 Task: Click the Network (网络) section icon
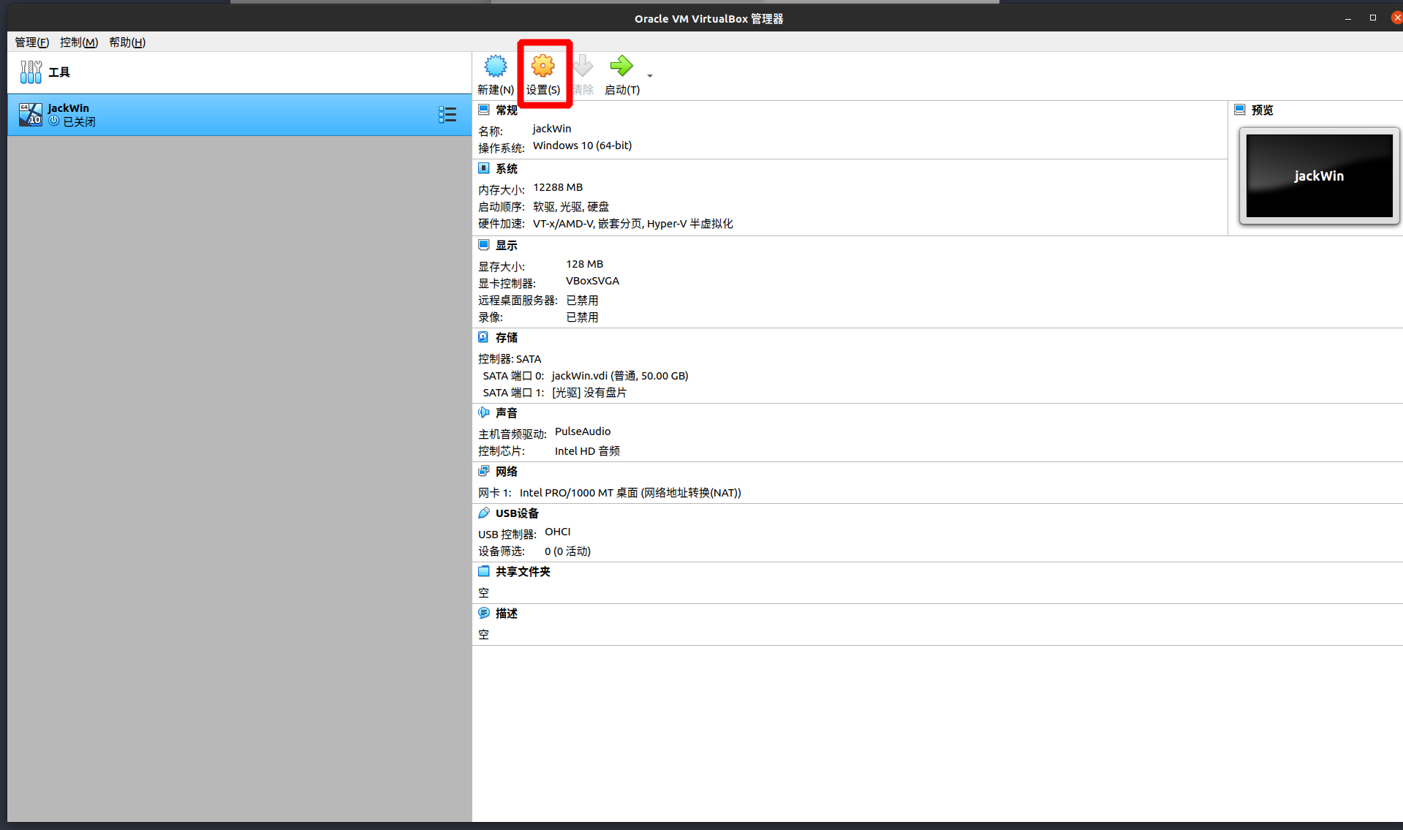click(483, 471)
